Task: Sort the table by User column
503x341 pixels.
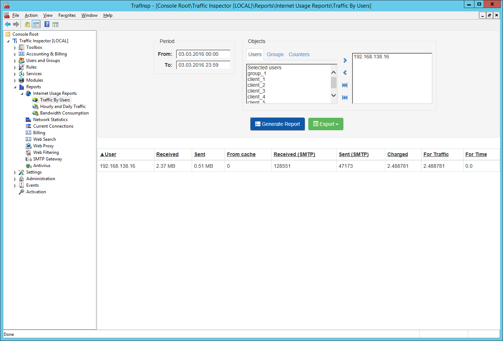Action: (x=108, y=155)
